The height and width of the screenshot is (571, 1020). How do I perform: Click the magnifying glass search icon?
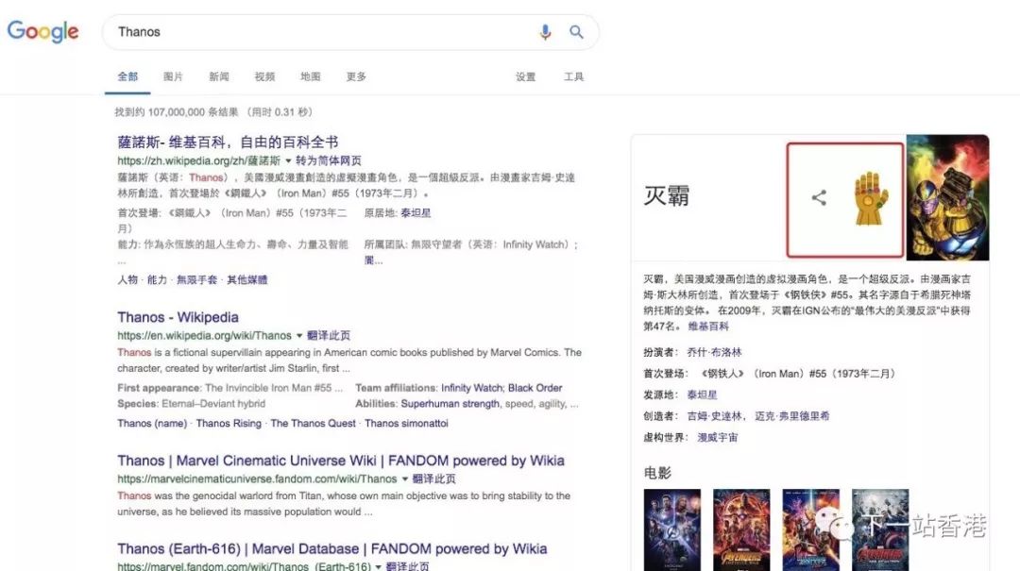(x=576, y=32)
